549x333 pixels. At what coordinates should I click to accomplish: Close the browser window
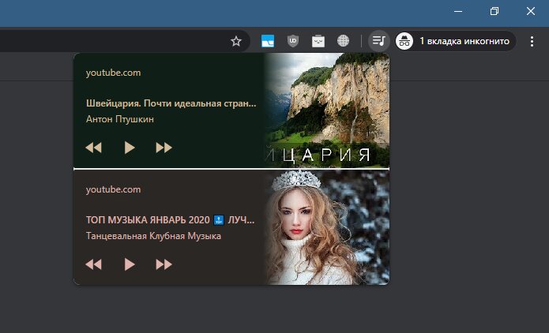(x=531, y=11)
